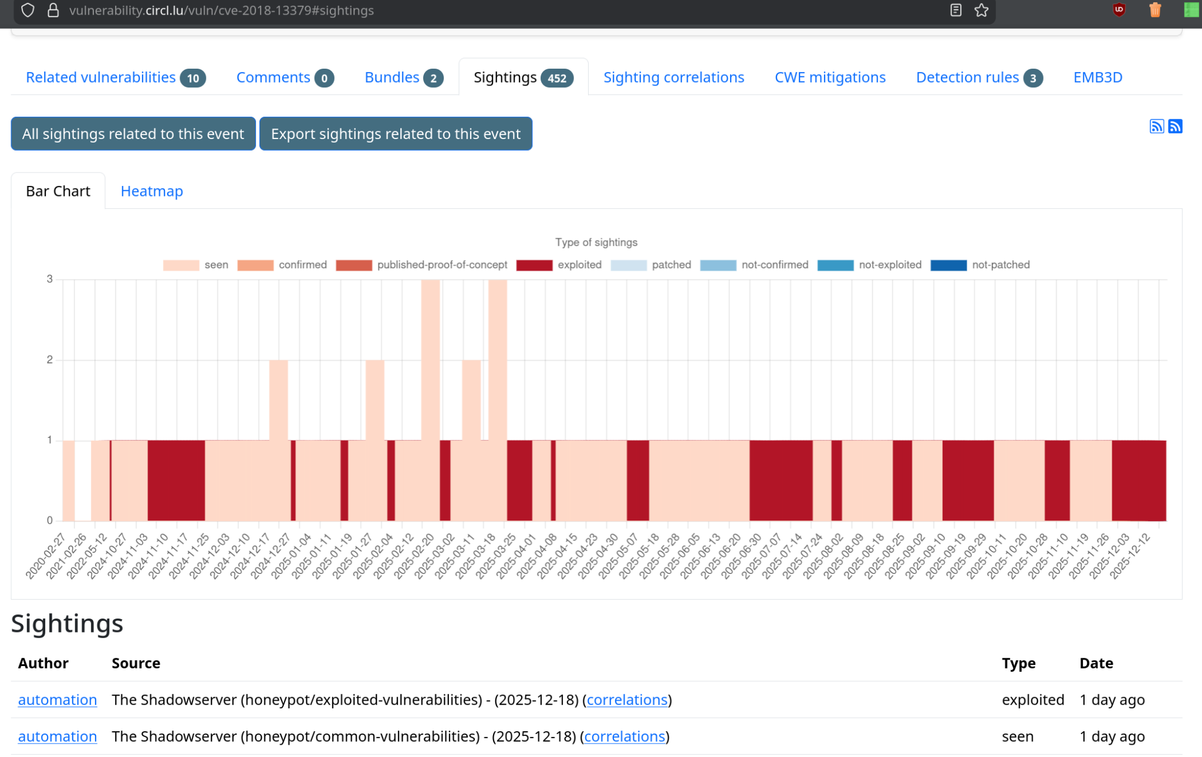Viewport: 1202px width, 757px height.
Task: Click the orange trash extension icon
Action: pos(1154,10)
